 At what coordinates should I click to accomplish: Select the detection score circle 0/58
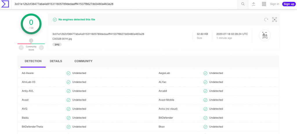[x=31, y=24]
